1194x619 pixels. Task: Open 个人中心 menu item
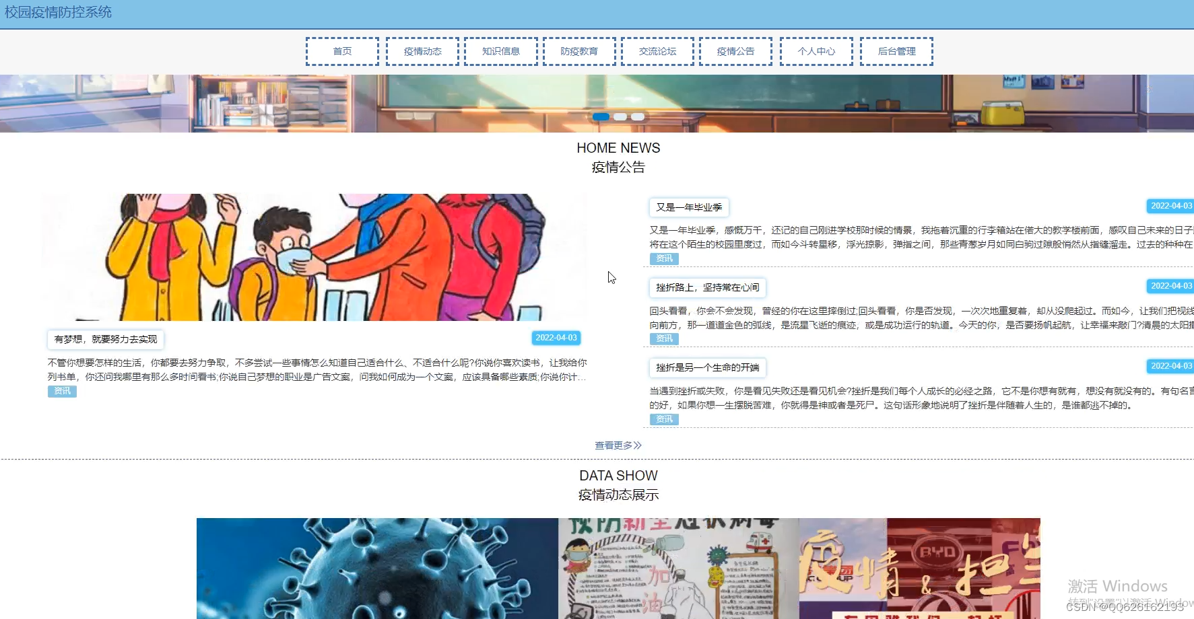click(816, 51)
